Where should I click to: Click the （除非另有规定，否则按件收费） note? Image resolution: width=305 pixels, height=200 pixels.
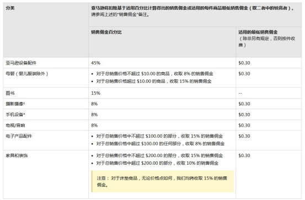pos(267,41)
